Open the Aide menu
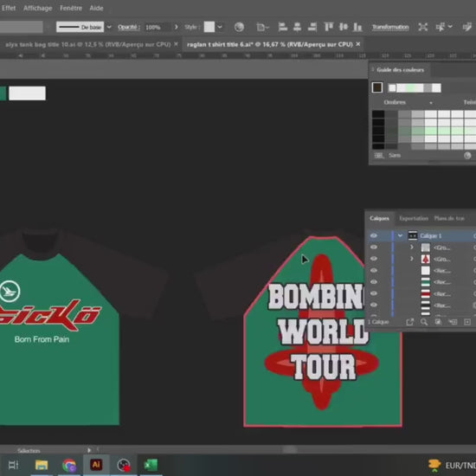The width and height of the screenshot is (476, 476). pyautogui.click(x=96, y=8)
